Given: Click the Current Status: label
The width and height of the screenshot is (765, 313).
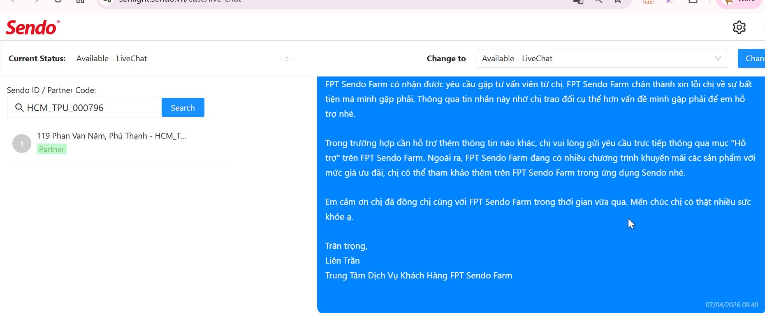Looking at the screenshot, I should 37,58.
